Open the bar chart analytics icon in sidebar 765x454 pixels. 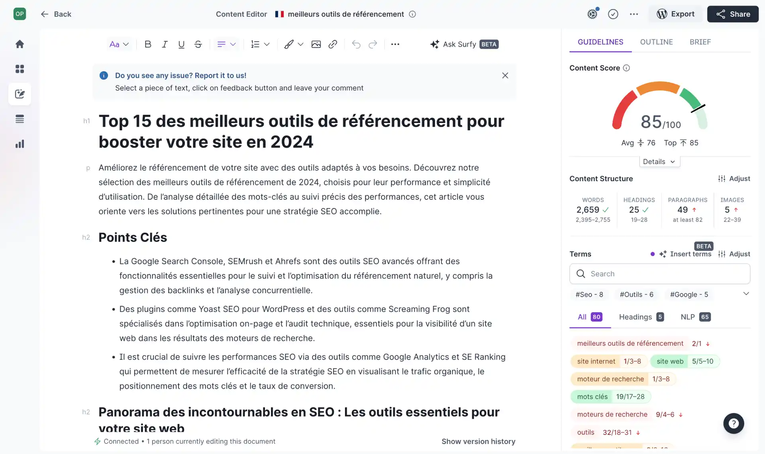click(20, 144)
